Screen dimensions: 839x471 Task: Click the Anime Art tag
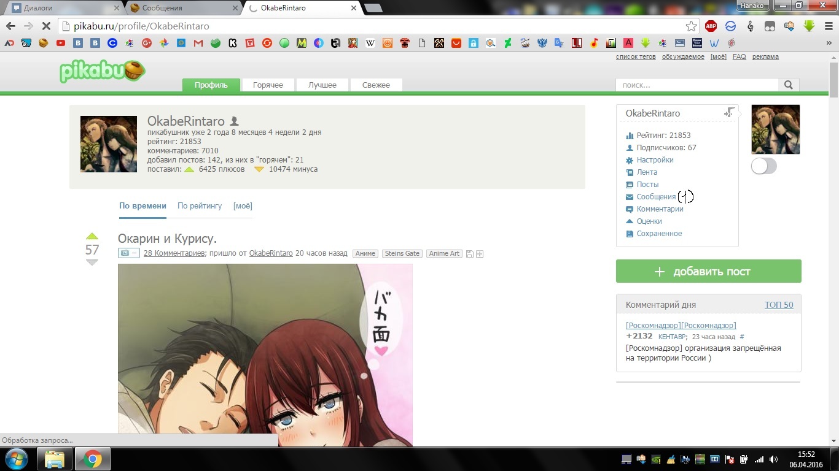click(444, 253)
